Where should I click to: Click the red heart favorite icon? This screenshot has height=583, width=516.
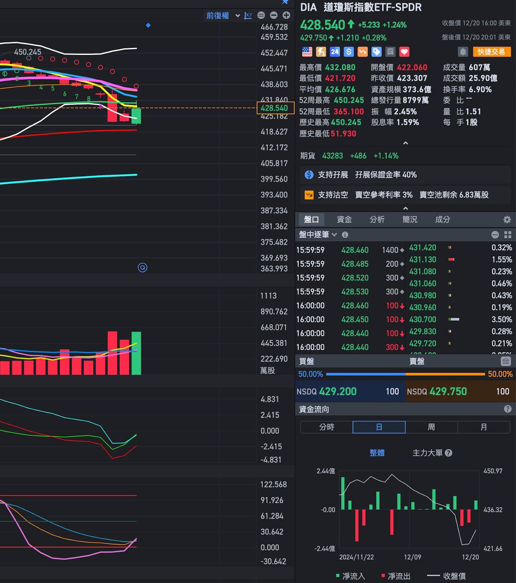[x=404, y=52]
